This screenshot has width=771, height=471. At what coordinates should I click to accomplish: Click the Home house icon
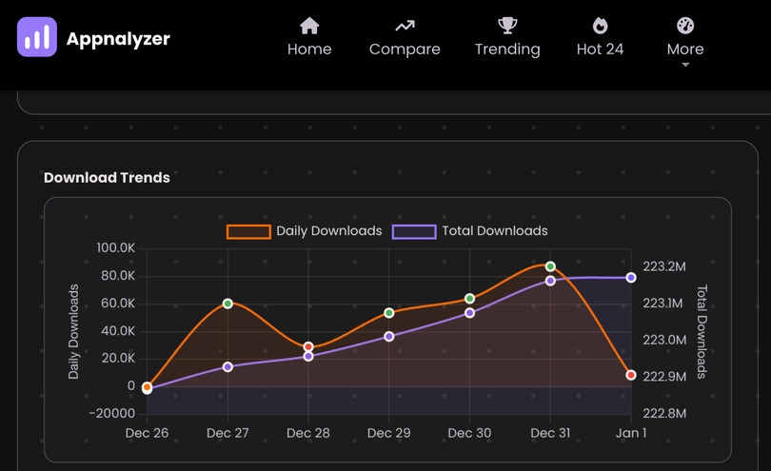(x=309, y=26)
